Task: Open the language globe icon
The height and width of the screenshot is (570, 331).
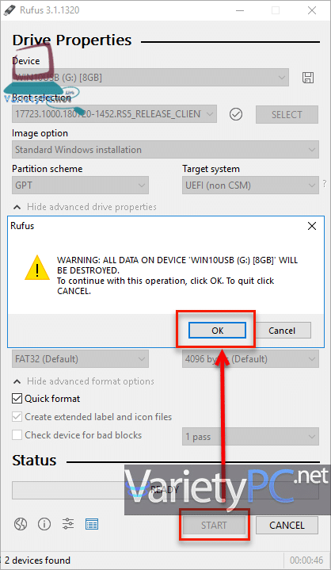Action: pyautogui.click(x=21, y=524)
